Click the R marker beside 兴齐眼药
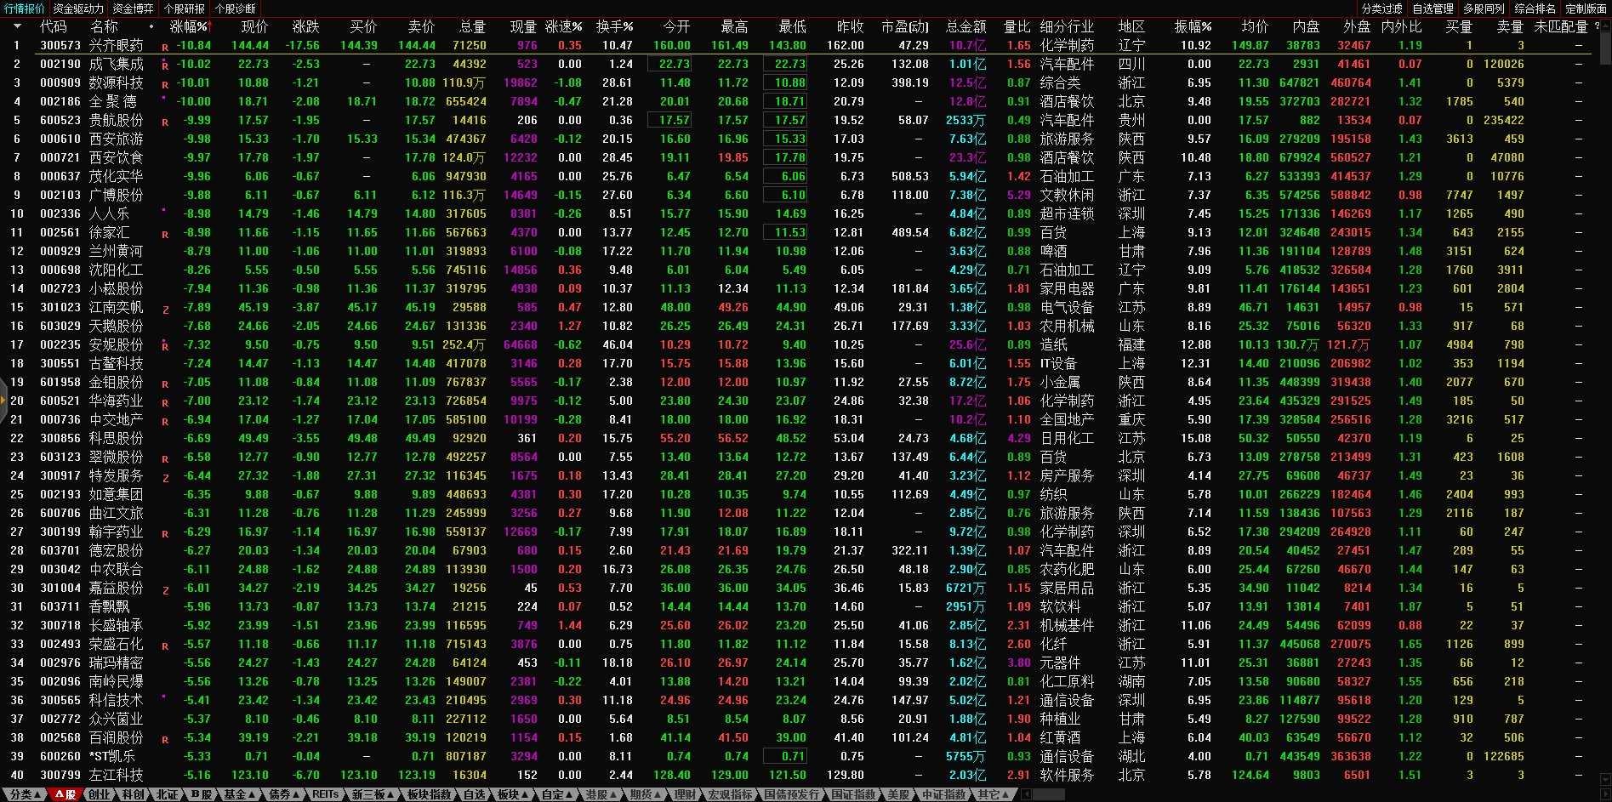 pyautogui.click(x=165, y=48)
